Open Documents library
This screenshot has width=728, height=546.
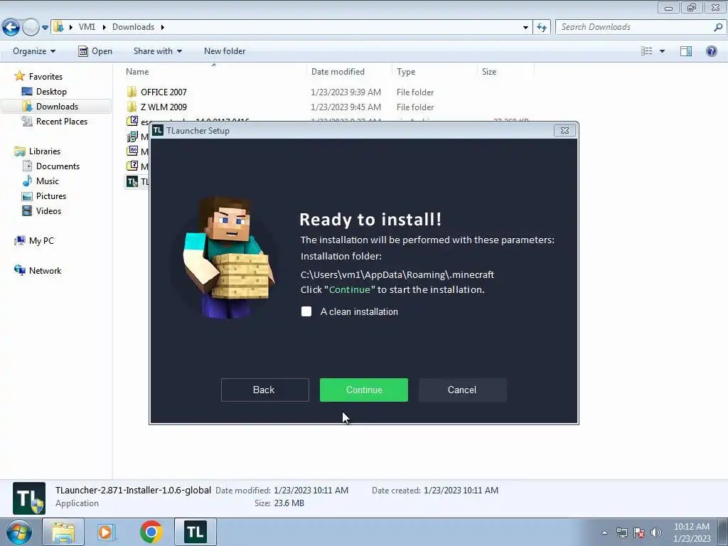click(58, 166)
